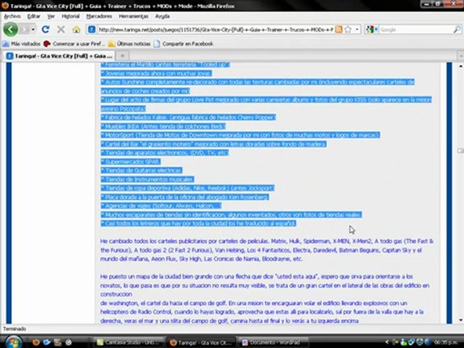
Task: Open the Ver menu
Action: pos(51,16)
